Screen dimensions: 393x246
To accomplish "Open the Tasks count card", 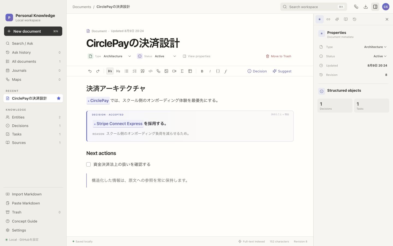I will pos(371,106).
